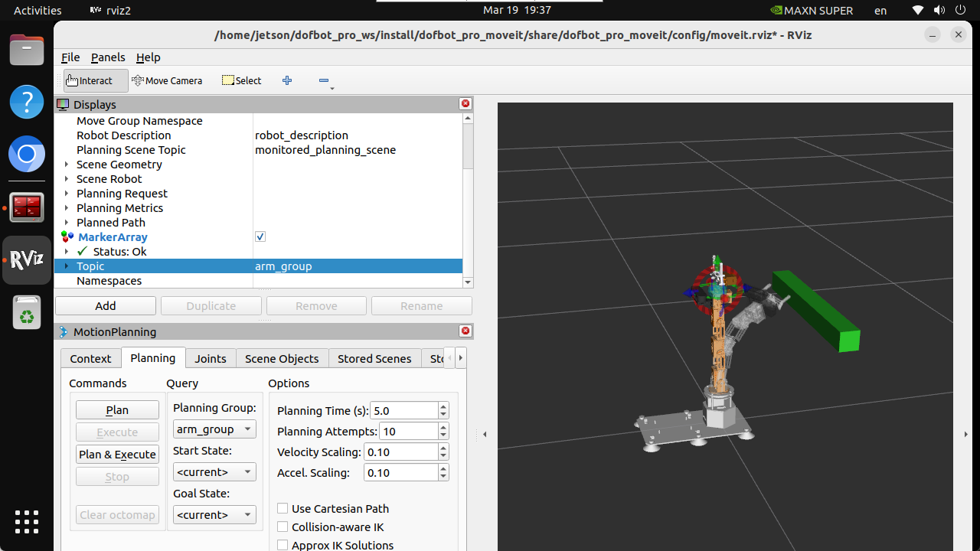Enable Use Cartesian Path
980x551 pixels.
pyautogui.click(x=283, y=509)
